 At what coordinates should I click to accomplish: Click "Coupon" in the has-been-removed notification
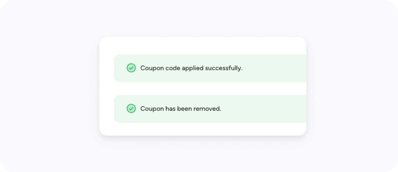point(152,109)
